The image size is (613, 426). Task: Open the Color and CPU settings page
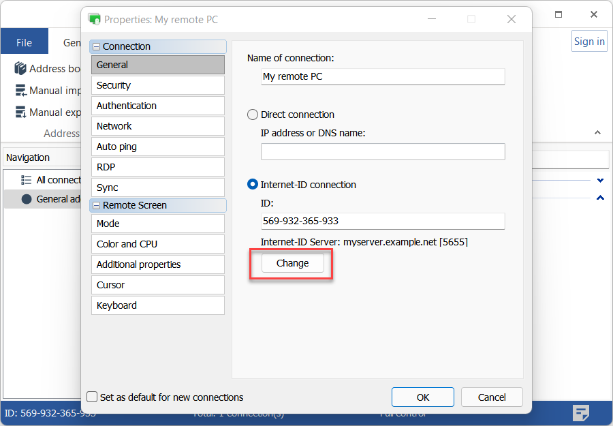(157, 244)
